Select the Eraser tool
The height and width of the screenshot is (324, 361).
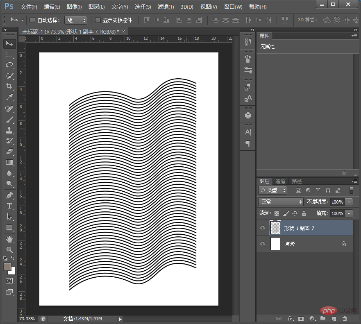pos(9,152)
